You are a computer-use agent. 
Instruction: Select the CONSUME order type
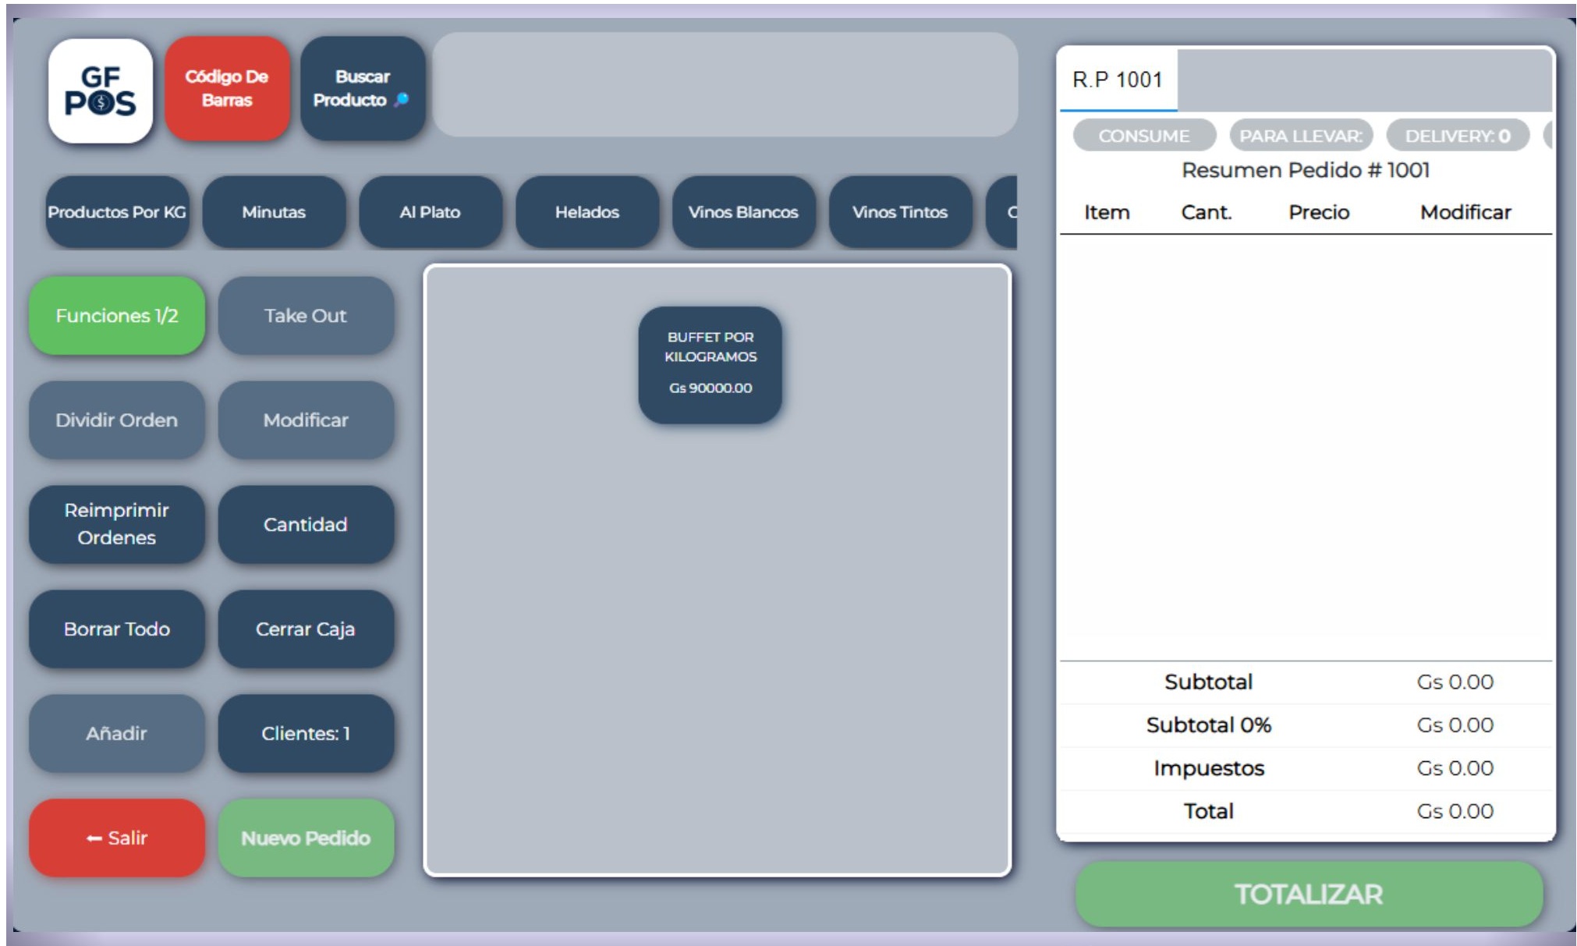[1143, 136]
